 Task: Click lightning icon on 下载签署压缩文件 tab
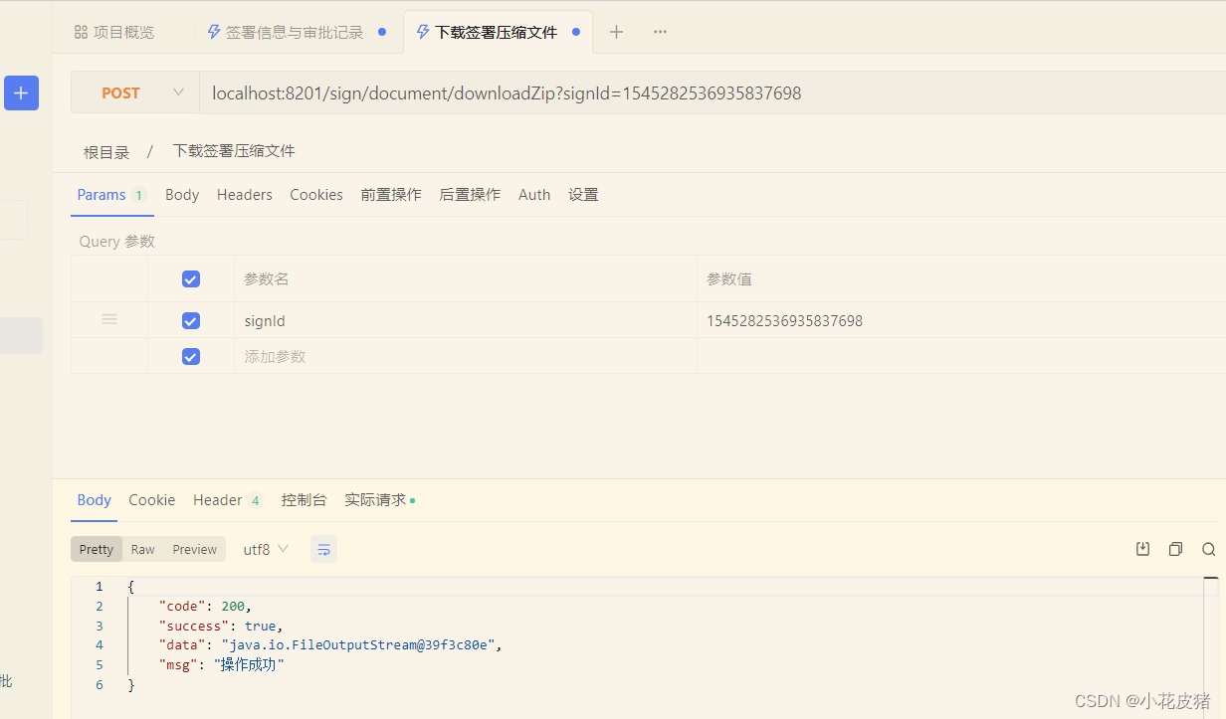pos(423,32)
